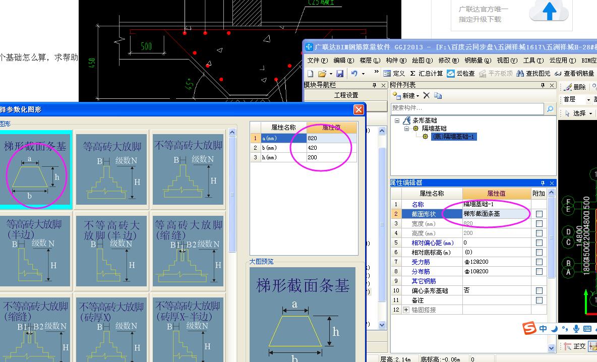Click the Open folder icon in toolbar
Screen dimensions: 597x362
322,74
